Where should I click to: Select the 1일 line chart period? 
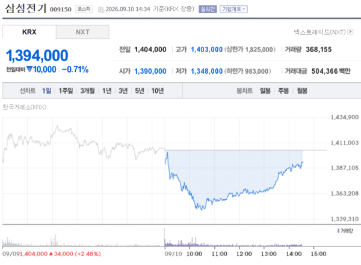[46, 91]
